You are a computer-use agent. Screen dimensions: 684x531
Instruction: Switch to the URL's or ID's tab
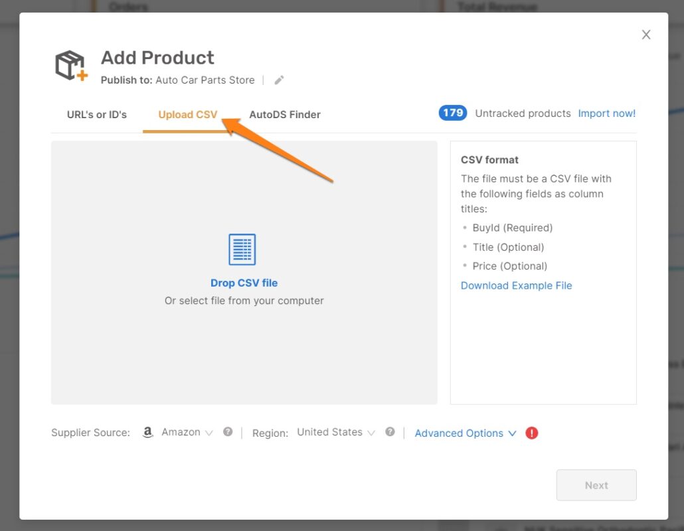[x=97, y=114]
